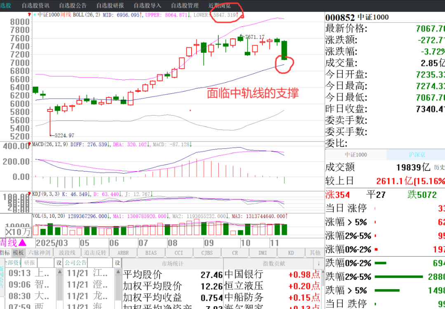
Task: Switch to the 中证1000 statistics tab
Action: pos(356,155)
